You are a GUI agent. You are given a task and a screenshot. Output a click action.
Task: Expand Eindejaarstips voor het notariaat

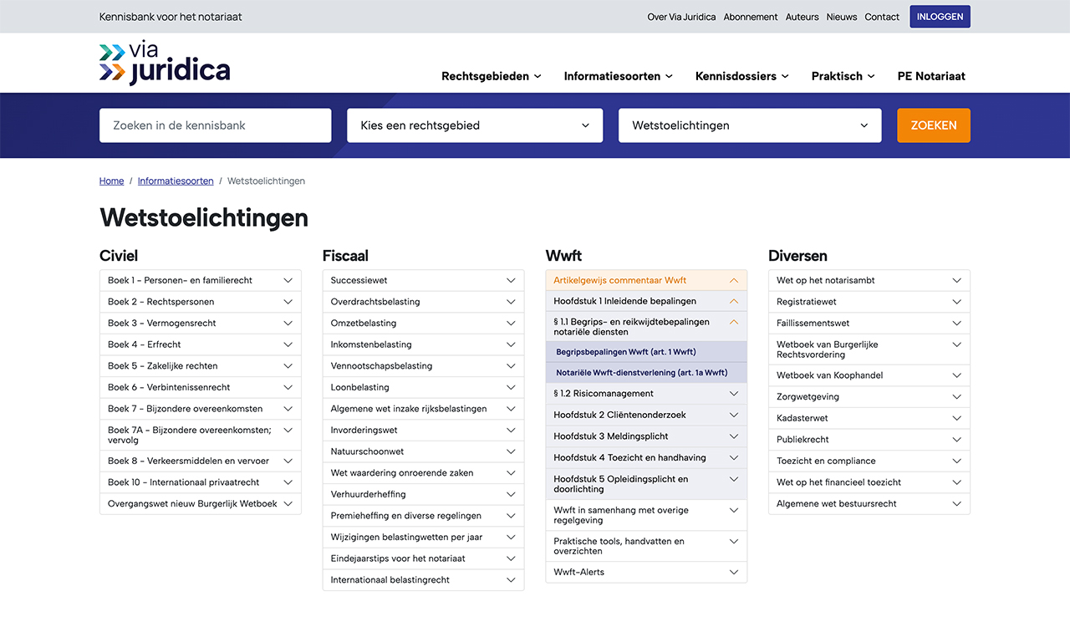pos(423,558)
